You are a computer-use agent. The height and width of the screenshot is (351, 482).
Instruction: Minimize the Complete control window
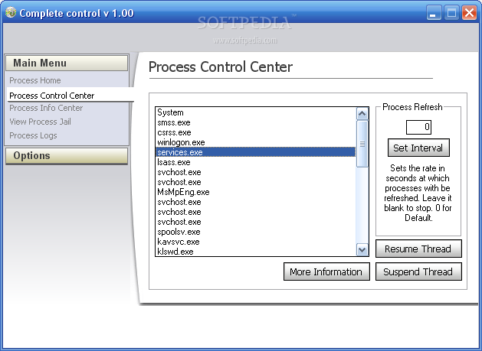[434, 13]
